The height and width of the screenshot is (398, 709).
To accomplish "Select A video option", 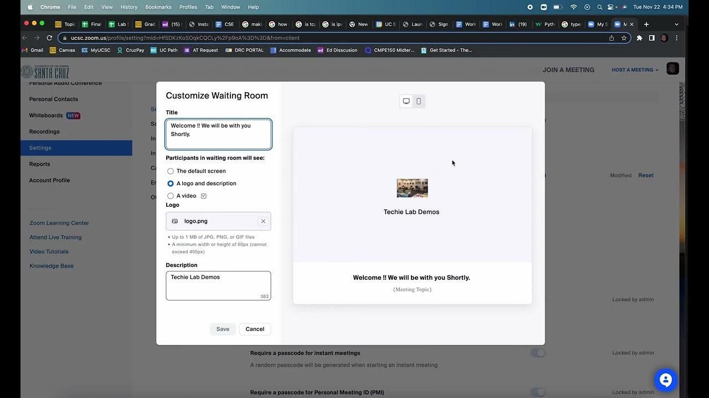I will click(182, 196).
